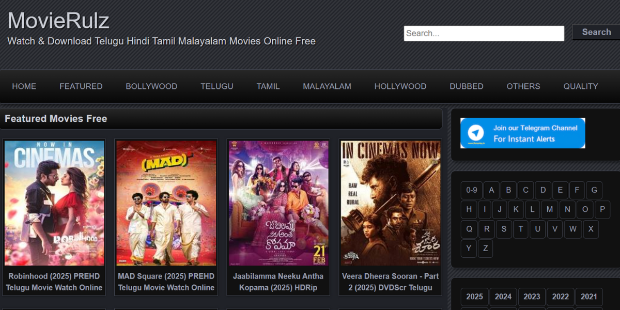The width and height of the screenshot is (620, 310).
Task: Filter movies by year 2022
Action: [x=560, y=297]
